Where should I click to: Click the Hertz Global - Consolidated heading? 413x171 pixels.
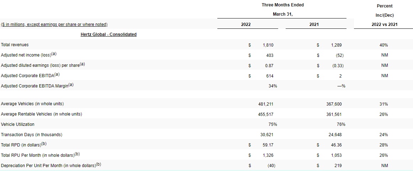click(109, 34)
